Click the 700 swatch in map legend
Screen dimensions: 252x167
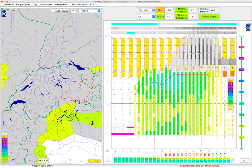pyautogui.click(x=5, y=145)
